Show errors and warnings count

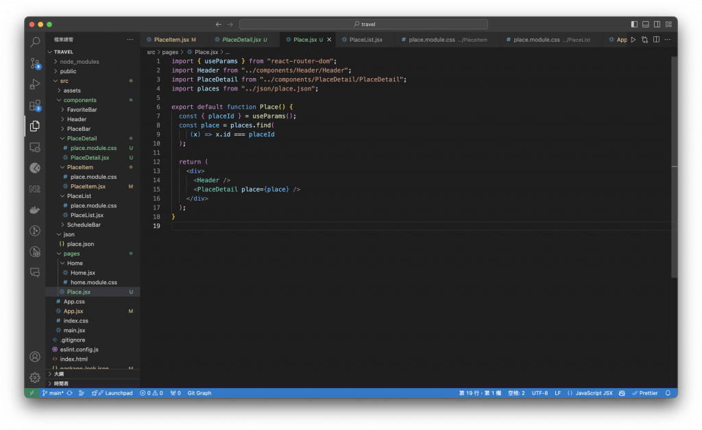[x=152, y=393]
